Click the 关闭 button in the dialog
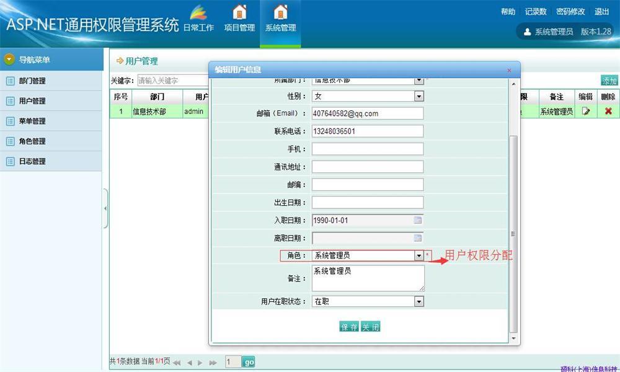 coord(371,327)
